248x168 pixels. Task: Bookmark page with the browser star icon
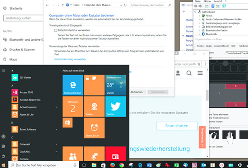click(x=199, y=64)
